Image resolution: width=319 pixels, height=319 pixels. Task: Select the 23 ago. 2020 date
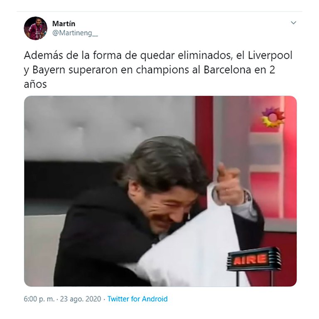coord(81,299)
